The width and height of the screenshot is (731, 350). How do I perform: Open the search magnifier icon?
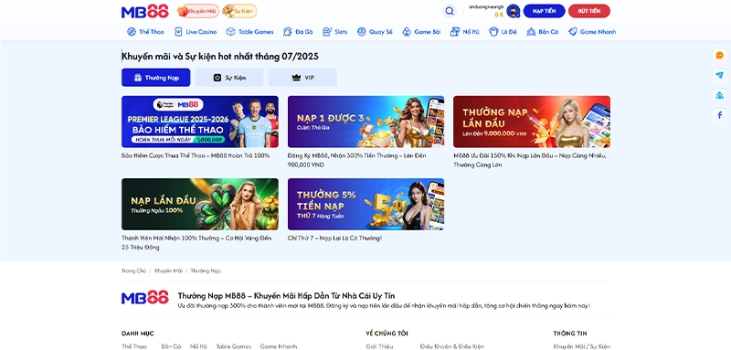[450, 11]
